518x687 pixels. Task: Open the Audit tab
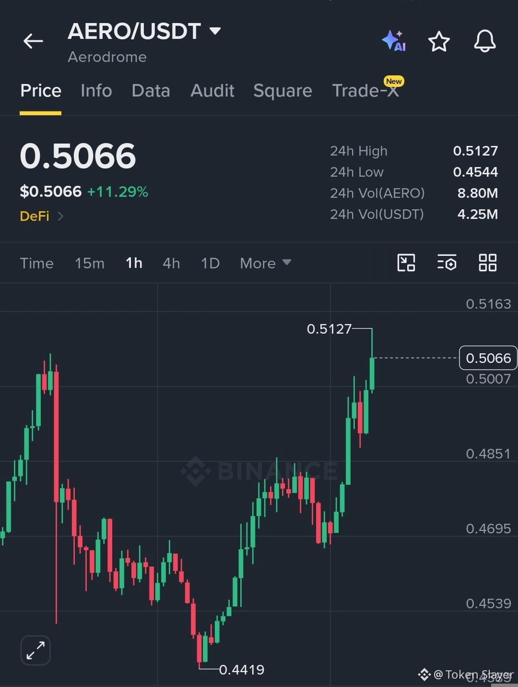(x=212, y=91)
